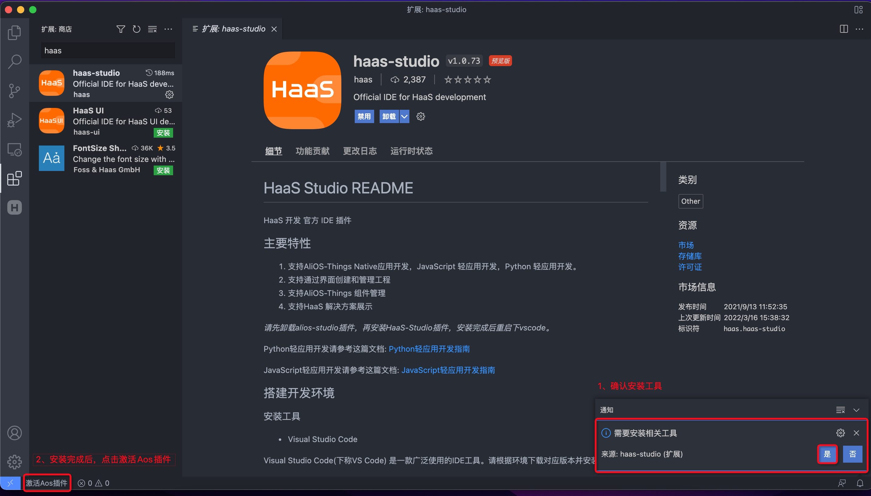Click the 2,387 install count
Viewport: 871px width, 496px height.
[x=408, y=80]
